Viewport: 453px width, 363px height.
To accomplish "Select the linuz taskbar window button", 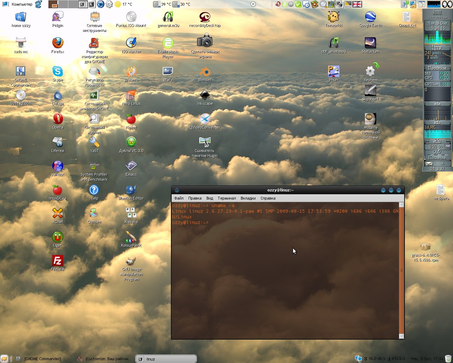I will (166, 359).
